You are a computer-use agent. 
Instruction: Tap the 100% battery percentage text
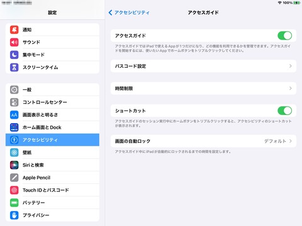tap(288, 3)
